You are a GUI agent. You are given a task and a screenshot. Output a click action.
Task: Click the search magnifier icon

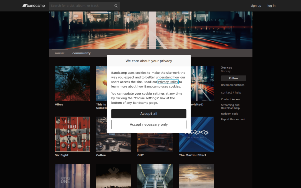tap(116, 6)
